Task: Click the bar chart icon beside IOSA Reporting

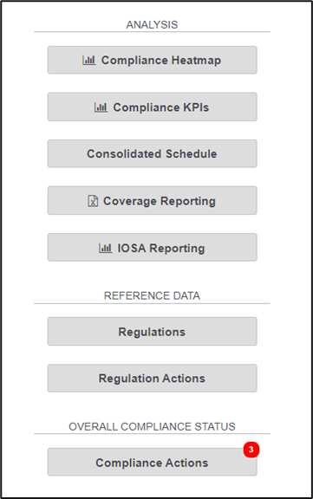Action: click(x=105, y=248)
